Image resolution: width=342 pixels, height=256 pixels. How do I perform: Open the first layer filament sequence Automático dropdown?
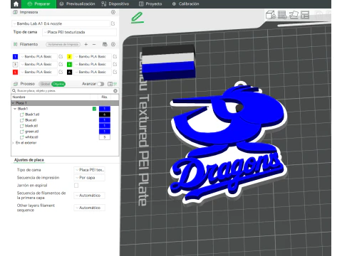click(90, 196)
